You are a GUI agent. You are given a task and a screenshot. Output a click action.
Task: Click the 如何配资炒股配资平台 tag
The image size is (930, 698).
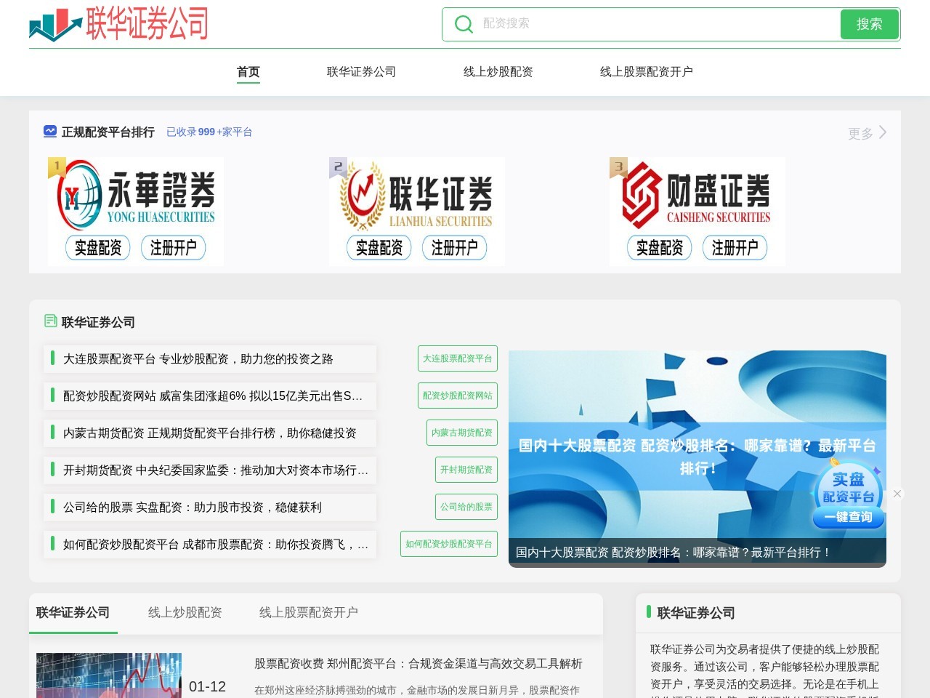pyautogui.click(x=449, y=544)
